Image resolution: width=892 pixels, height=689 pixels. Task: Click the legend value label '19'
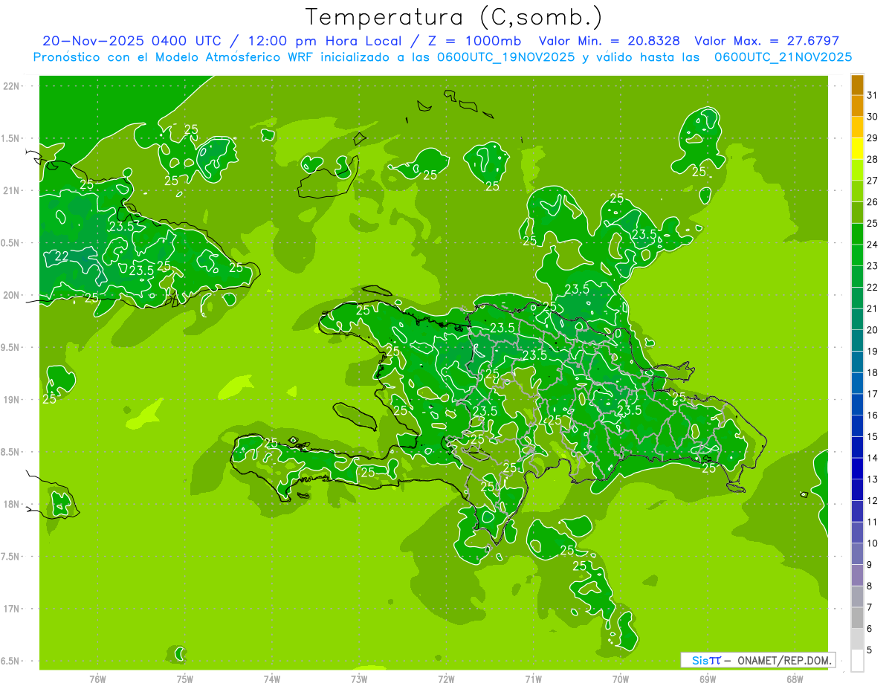pos(872,351)
